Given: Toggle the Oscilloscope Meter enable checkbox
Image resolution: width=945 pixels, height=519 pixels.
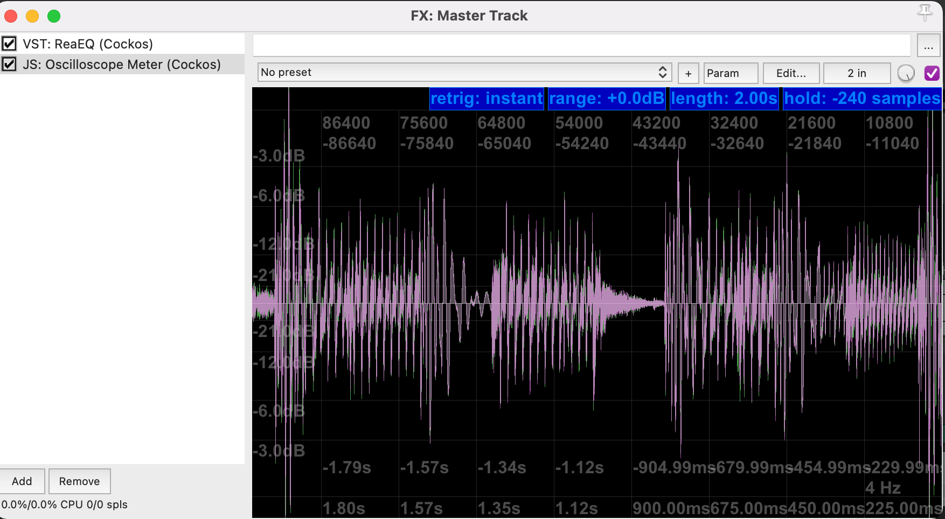Looking at the screenshot, I should point(9,65).
